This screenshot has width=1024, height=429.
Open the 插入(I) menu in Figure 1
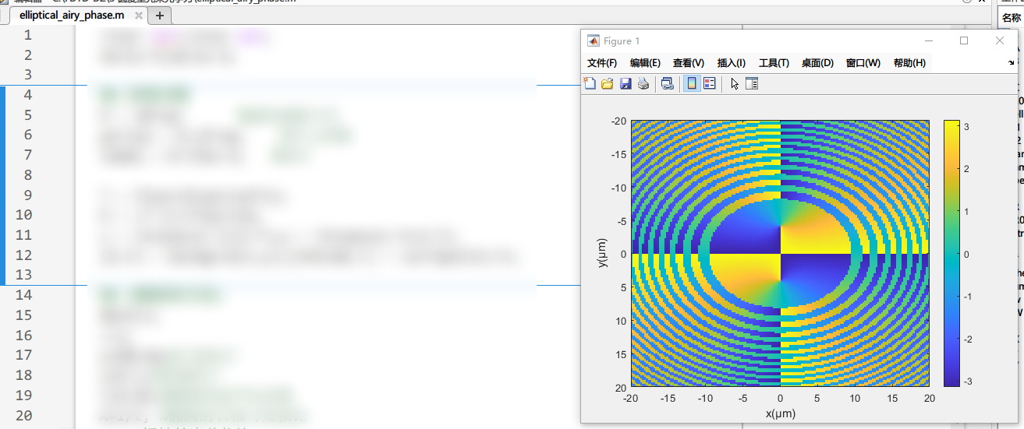point(732,63)
